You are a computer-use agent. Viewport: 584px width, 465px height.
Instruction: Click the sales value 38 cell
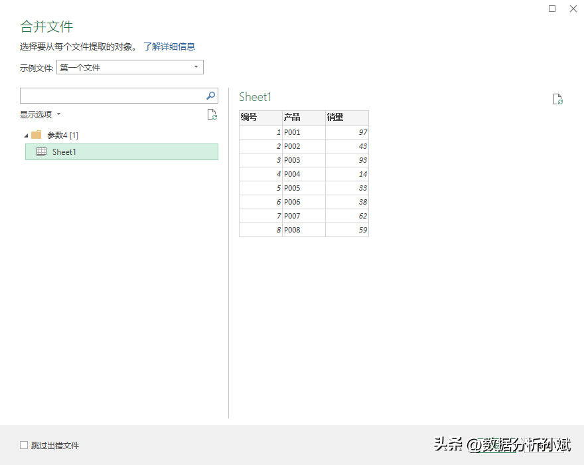click(x=347, y=202)
